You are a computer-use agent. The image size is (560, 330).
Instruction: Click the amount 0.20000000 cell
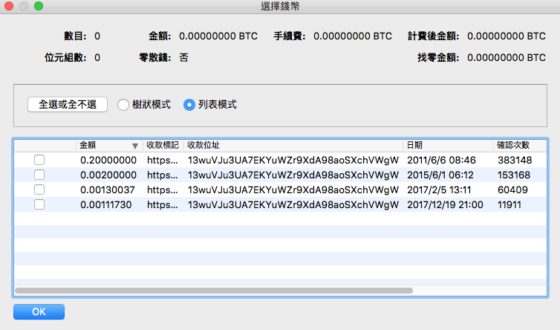(108, 161)
